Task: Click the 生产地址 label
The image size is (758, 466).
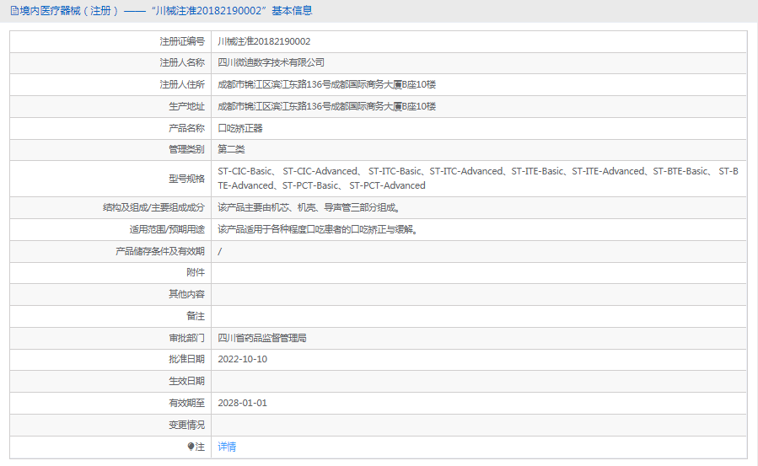Action: [x=186, y=106]
